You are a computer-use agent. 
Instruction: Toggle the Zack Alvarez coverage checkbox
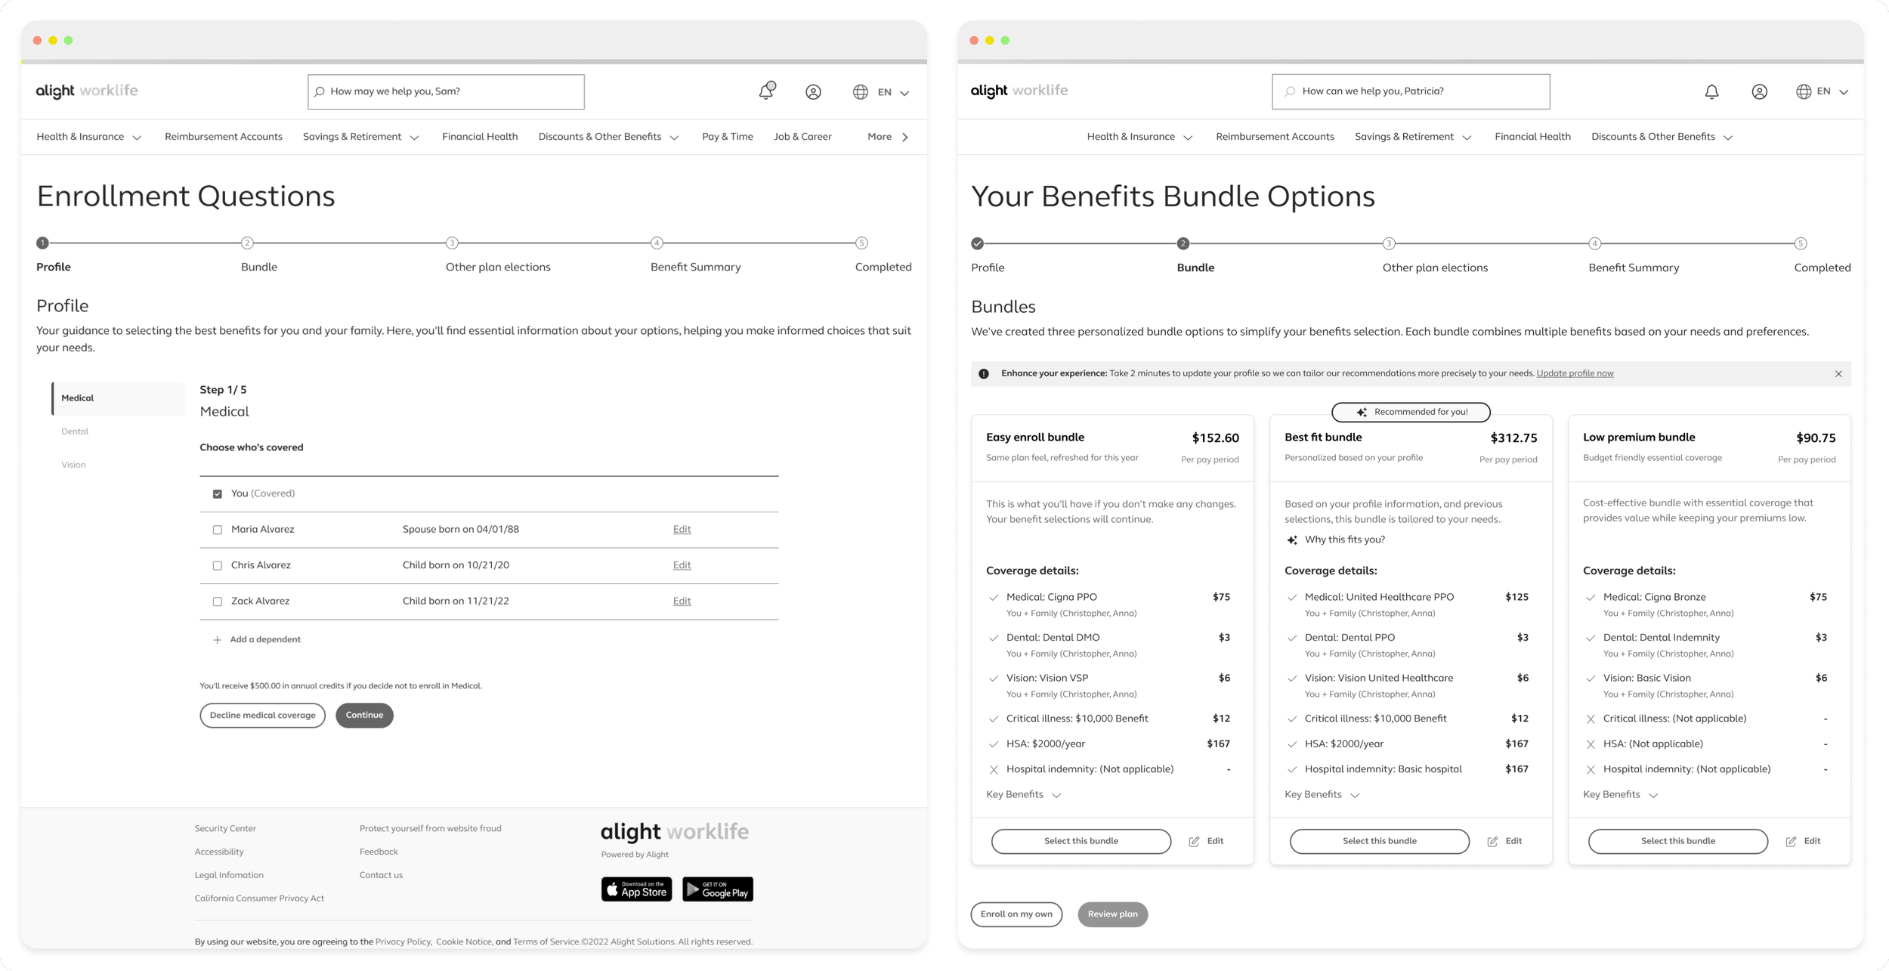[218, 601]
